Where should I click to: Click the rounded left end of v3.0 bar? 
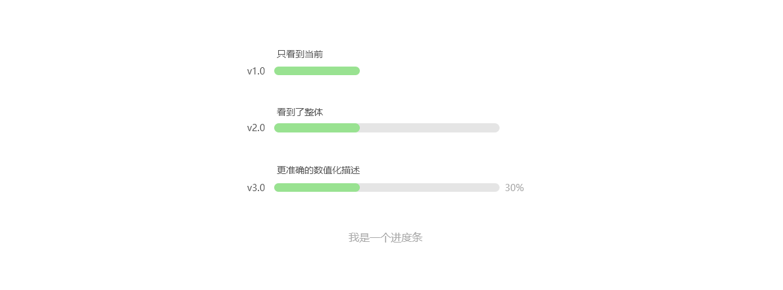pyautogui.click(x=277, y=188)
